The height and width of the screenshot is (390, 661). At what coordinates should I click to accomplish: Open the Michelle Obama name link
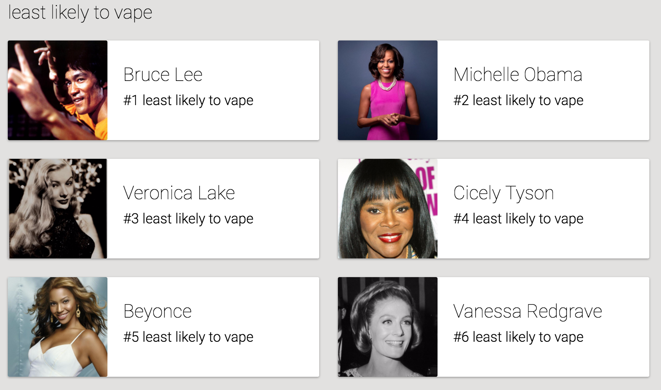(x=518, y=75)
